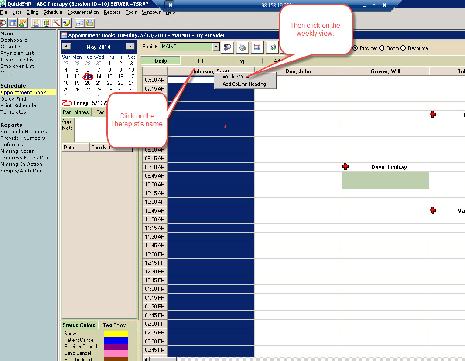Image resolution: width=465 pixels, height=361 pixels.
Task: Click the Grover, Will column header
Action: [x=386, y=71]
